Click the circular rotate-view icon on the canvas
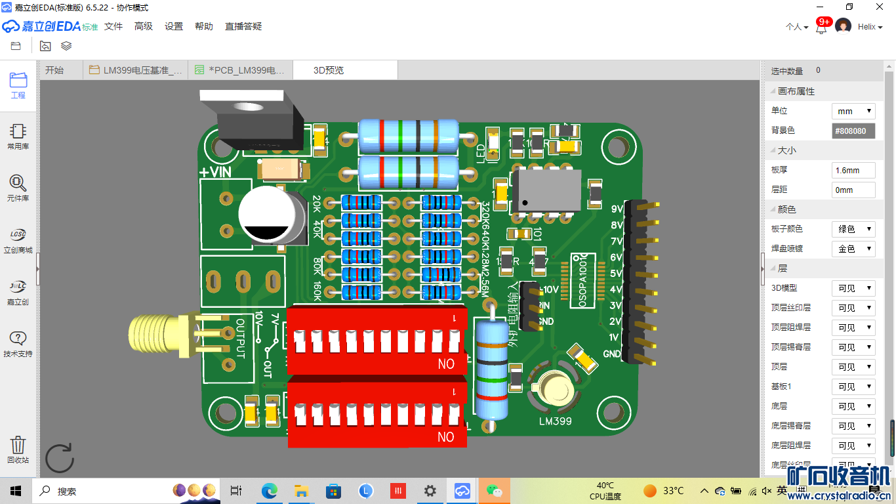Viewport: 896px width, 504px height. pyautogui.click(x=59, y=457)
